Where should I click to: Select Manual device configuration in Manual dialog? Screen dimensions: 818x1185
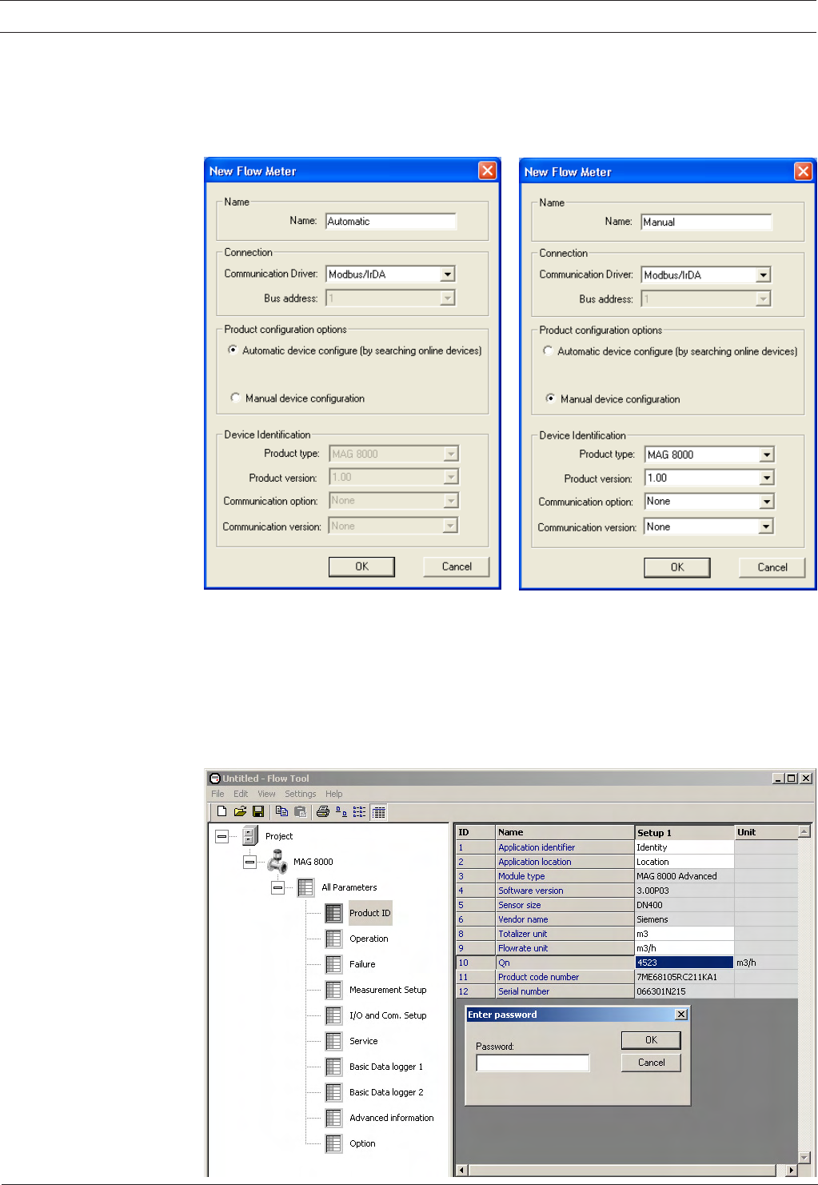coord(550,398)
